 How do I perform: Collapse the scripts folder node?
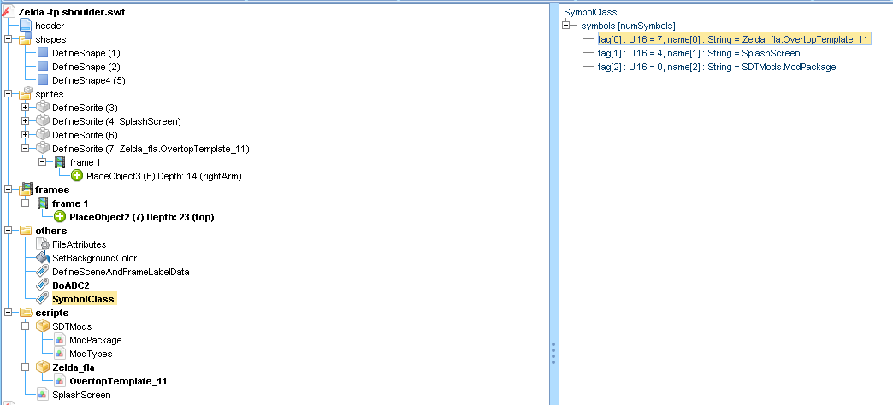[x=9, y=313]
